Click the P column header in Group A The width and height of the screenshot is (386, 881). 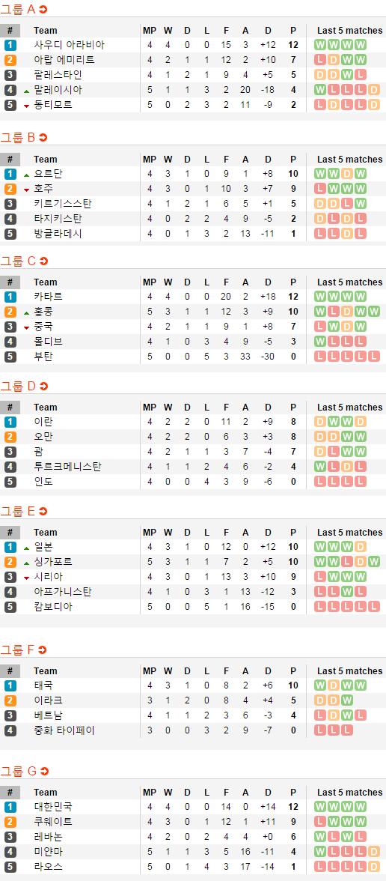[x=293, y=30]
